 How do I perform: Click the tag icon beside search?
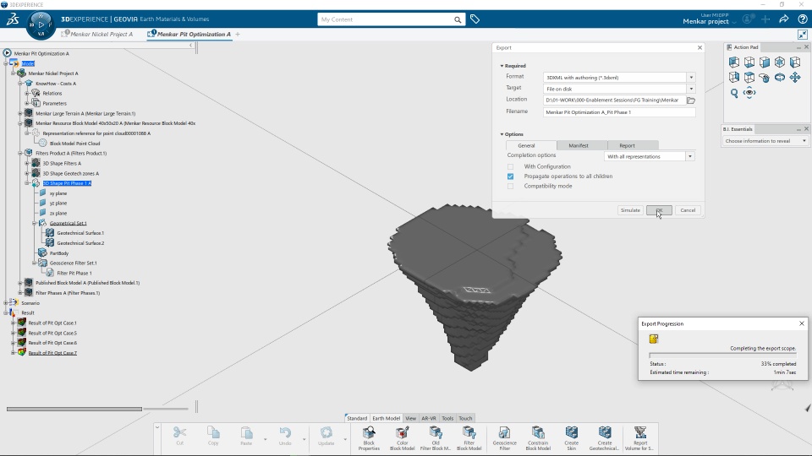pyautogui.click(x=475, y=19)
